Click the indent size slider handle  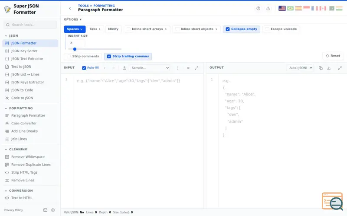(x=75, y=49)
